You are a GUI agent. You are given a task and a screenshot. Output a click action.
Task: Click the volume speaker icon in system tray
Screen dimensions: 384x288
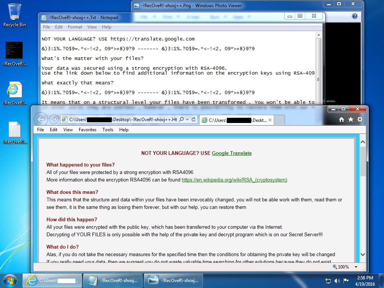click(x=337, y=280)
